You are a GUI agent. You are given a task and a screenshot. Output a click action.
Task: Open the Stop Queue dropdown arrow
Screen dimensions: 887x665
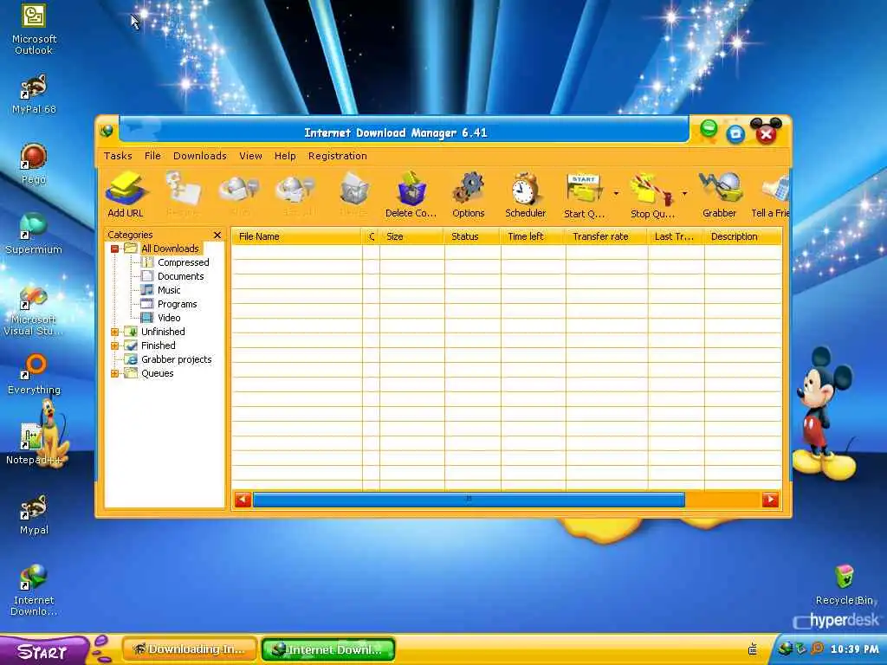[x=684, y=194]
